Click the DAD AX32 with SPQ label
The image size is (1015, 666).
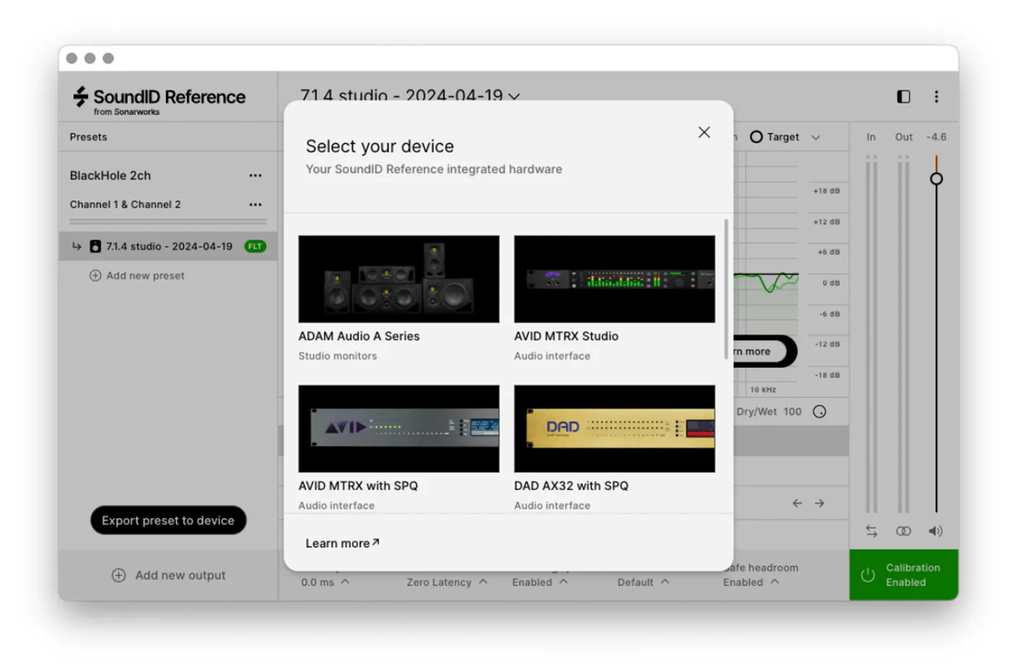pos(571,486)
